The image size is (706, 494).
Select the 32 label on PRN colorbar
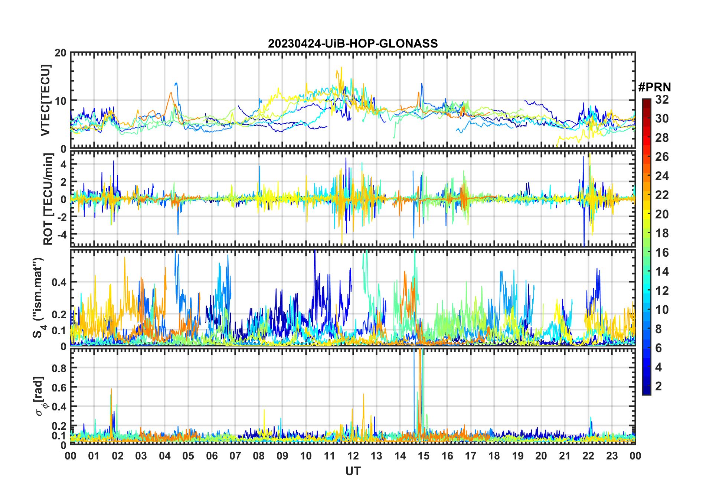click(x=662, y=99)
